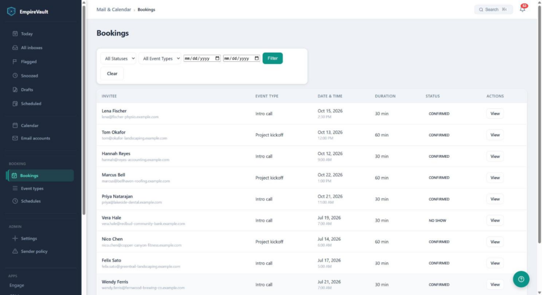Click the Search box in header

coord(493,9)
